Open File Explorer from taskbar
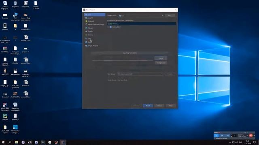The height and width of the screenshot is (145, 259). tap(17, 142)
